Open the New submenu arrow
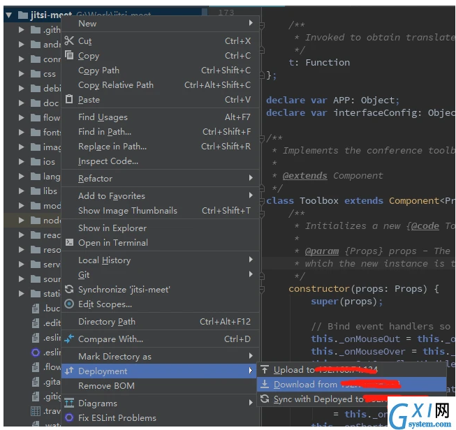The image size is (456, 430). (x=251, y=22)
